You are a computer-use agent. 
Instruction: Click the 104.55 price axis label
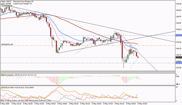pos(179,30)
